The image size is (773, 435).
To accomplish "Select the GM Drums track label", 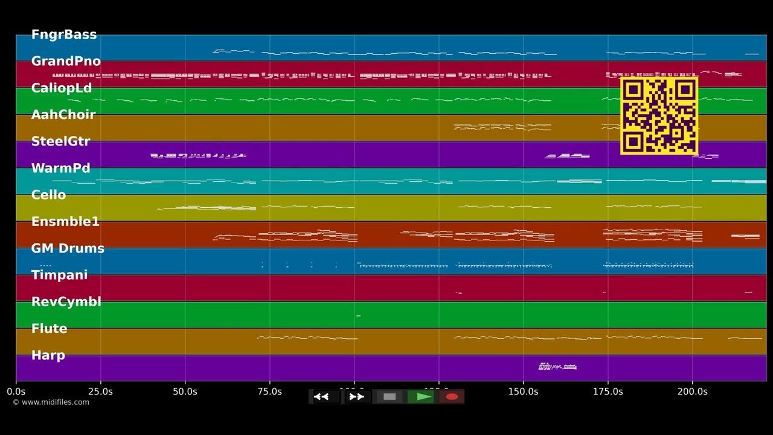I will [x=68, y=248].
